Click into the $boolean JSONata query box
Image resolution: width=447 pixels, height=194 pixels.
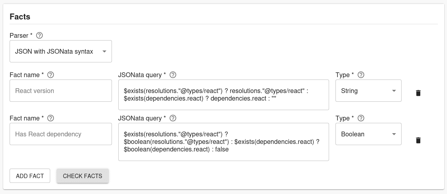pyautogui.click(x=223, y=142)
